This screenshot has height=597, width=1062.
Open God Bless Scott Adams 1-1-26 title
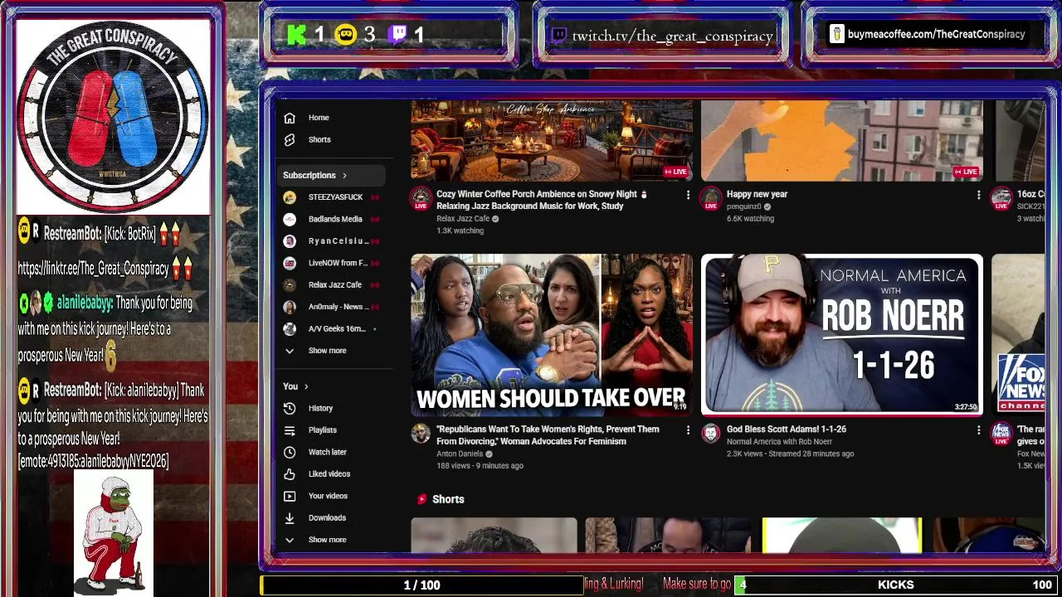click(787, 430)
